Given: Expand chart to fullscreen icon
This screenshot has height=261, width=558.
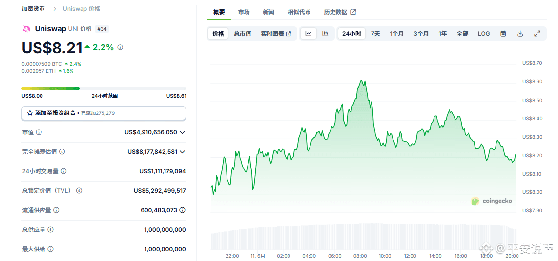Looking at the screenshot, I should point(537,34).
